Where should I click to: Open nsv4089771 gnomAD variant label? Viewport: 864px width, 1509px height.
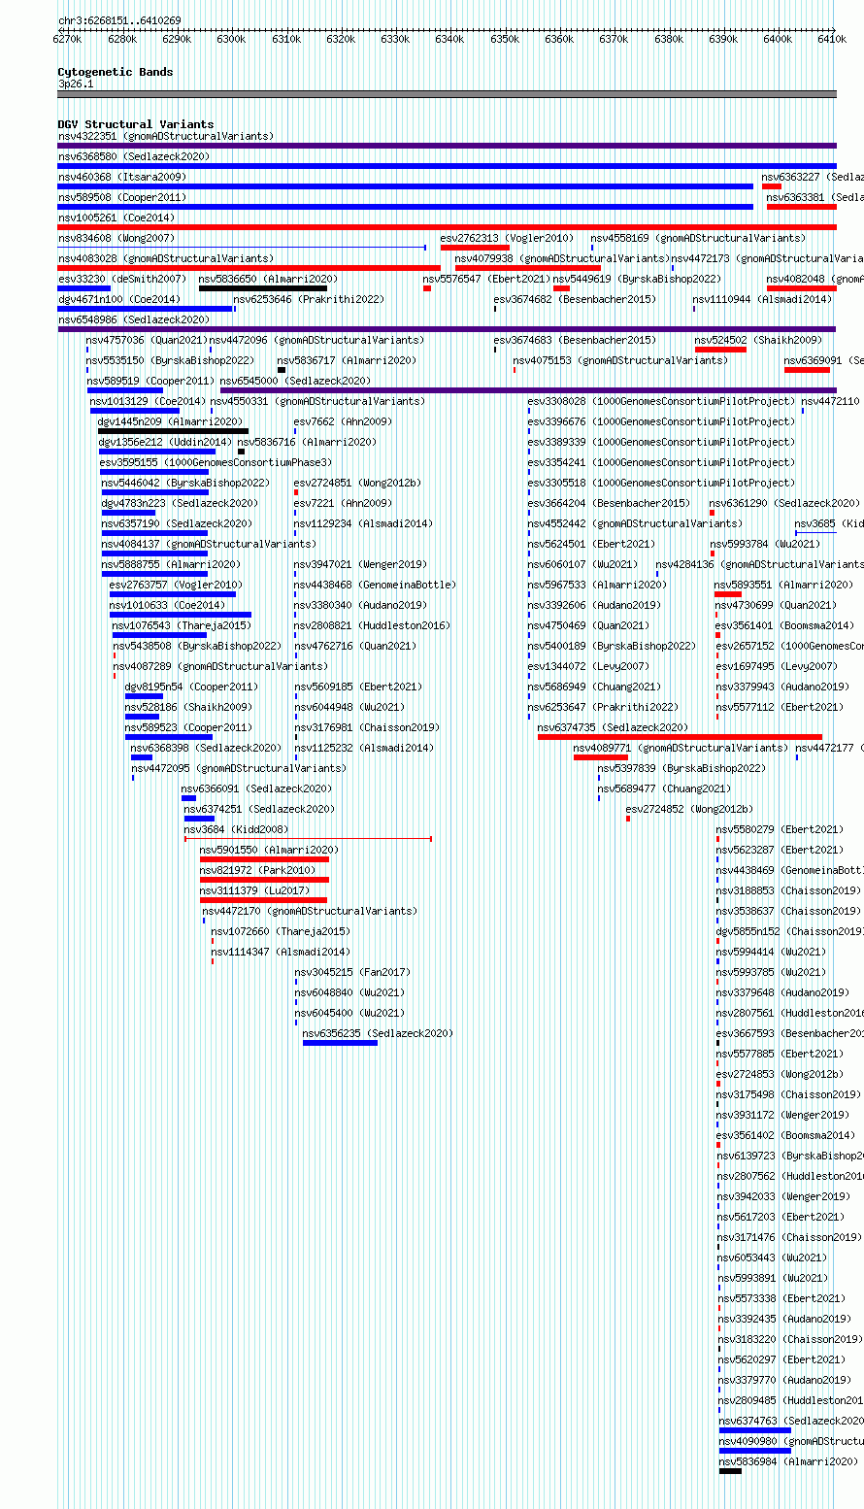pos(681,748)
